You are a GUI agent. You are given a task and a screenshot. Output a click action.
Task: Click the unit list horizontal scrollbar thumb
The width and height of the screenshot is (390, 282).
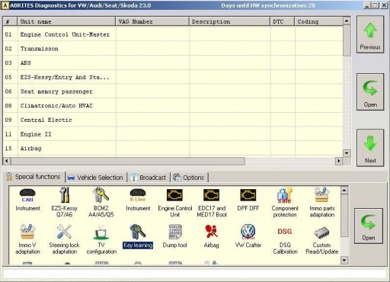(x=128, y=161)
